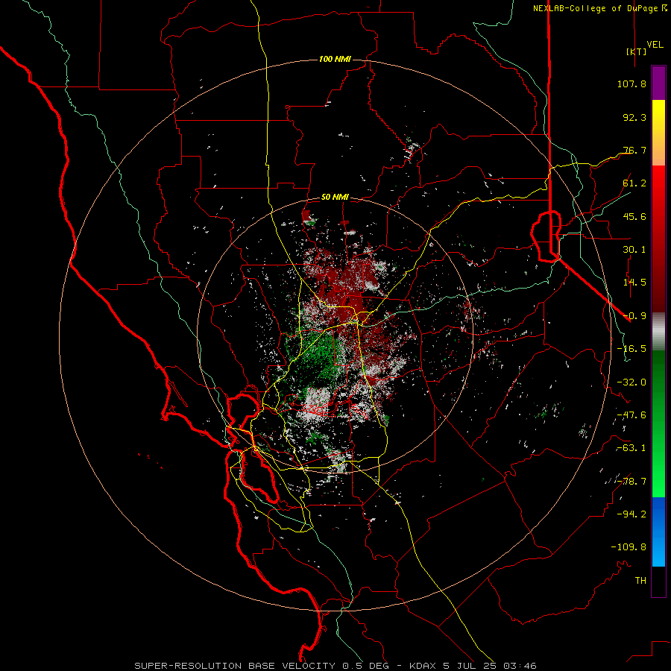
Task: Select the purple segment of the velocity scale
Action: tap(658, 83)
